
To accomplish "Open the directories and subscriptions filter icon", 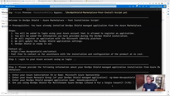I will (133, 6).
